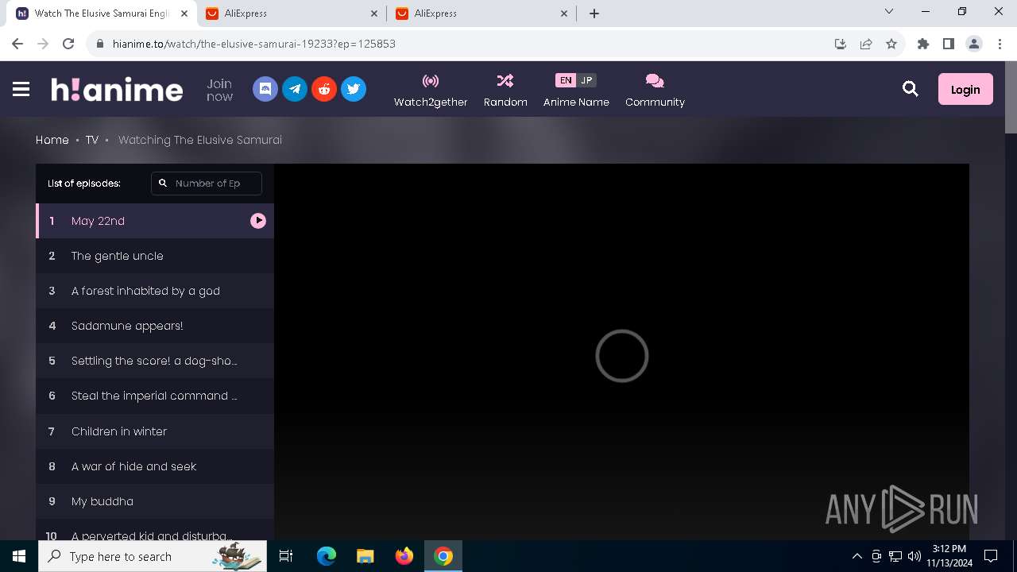This screenshot has width=1017, height=572.
Task: Share this page icon
Action: (x=866, y=44)
